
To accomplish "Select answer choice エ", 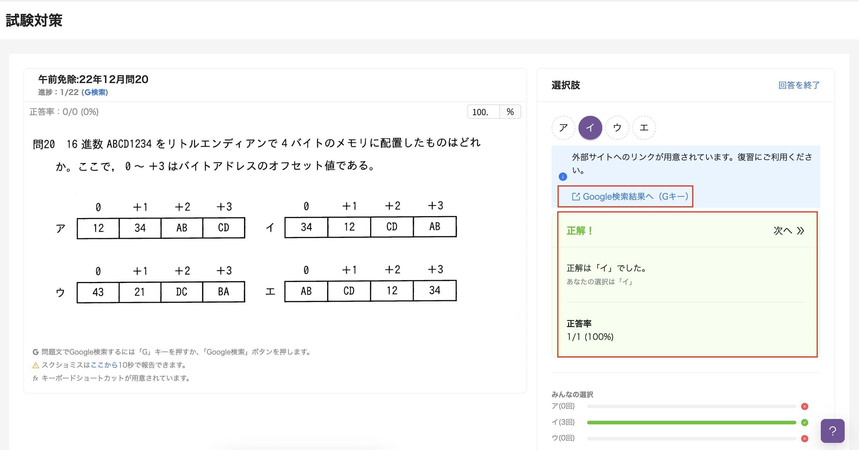I will click(644, 127).
